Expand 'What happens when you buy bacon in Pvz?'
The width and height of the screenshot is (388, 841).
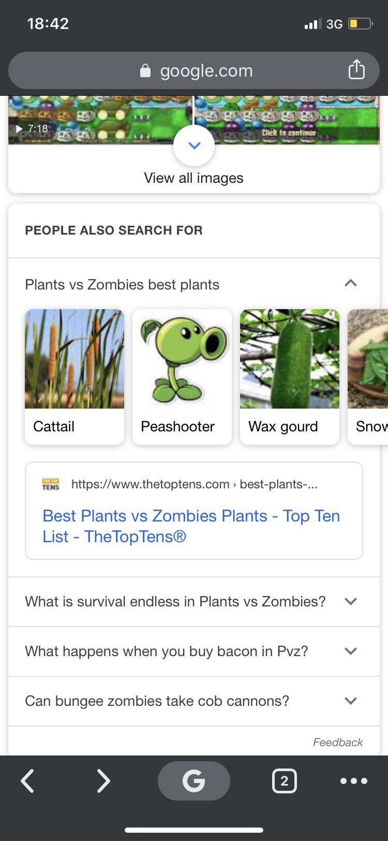[x=350, y=651]
